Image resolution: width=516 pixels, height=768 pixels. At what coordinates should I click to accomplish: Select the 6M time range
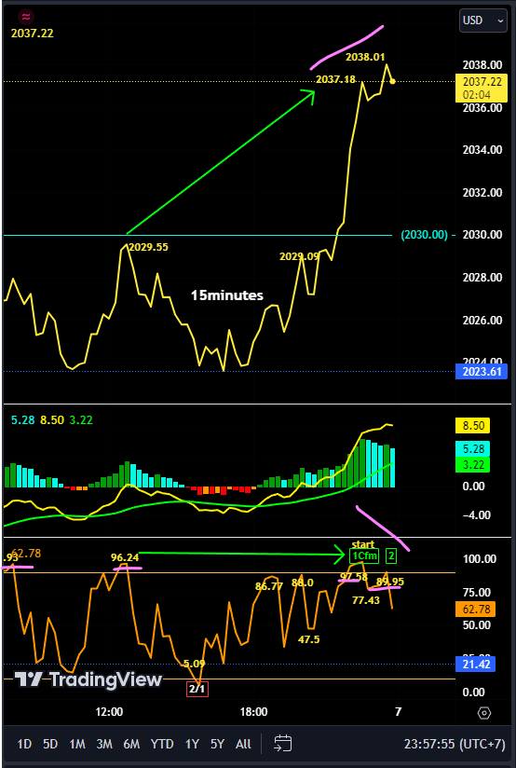coord(131,744)
